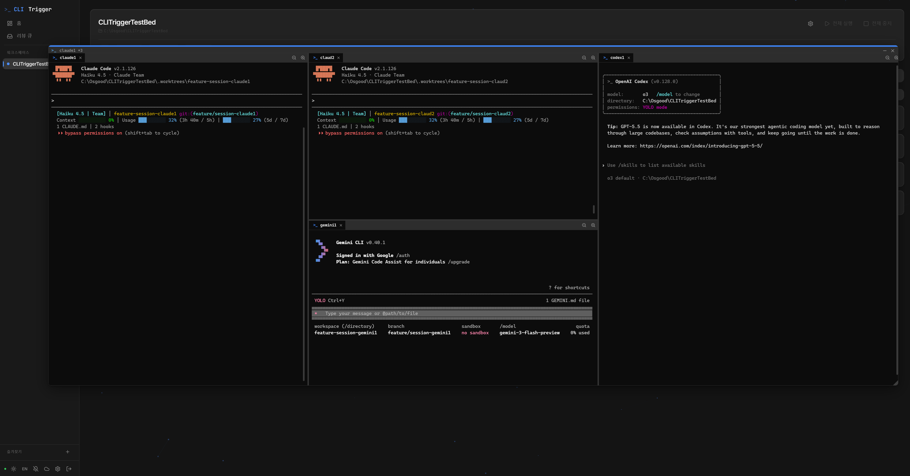The height and width of the screenshot is (476, 910).
Task: Click the 'feature/session-gemini1' branch value
Action: pos(419,333)
